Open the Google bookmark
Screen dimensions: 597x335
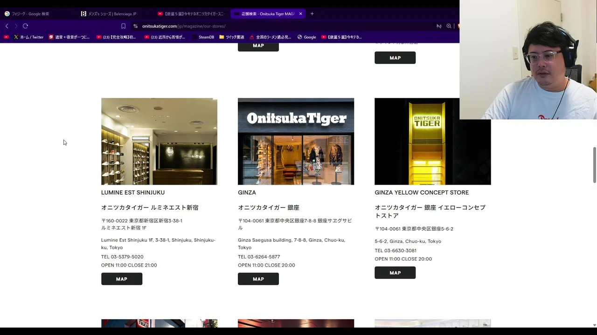pos(307,37)
